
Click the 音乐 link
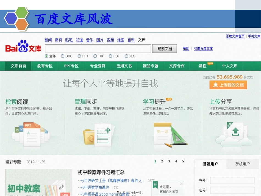pos(90,40)
